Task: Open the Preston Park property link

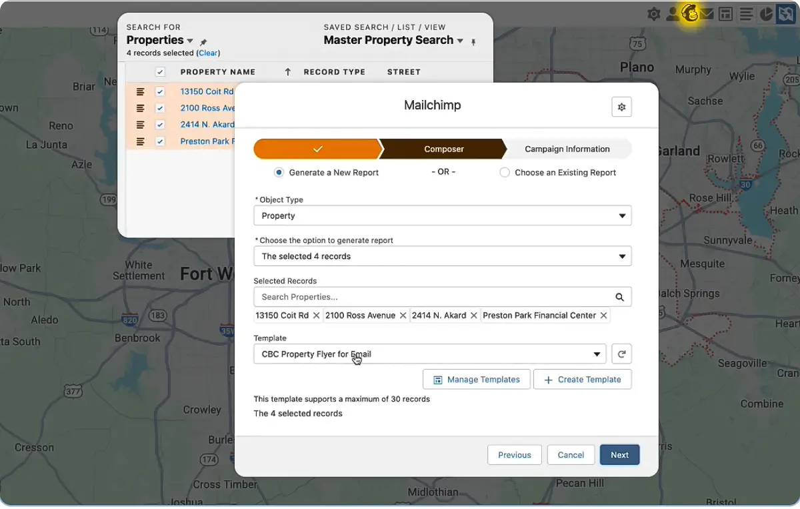Action: (x=207, y=141)
